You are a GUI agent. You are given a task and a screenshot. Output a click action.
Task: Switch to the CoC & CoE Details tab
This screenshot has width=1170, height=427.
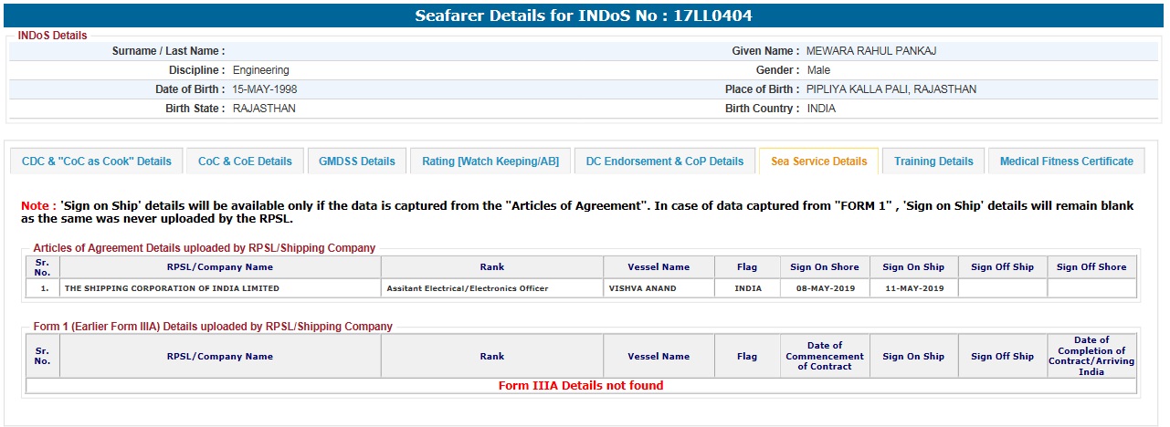245,161
